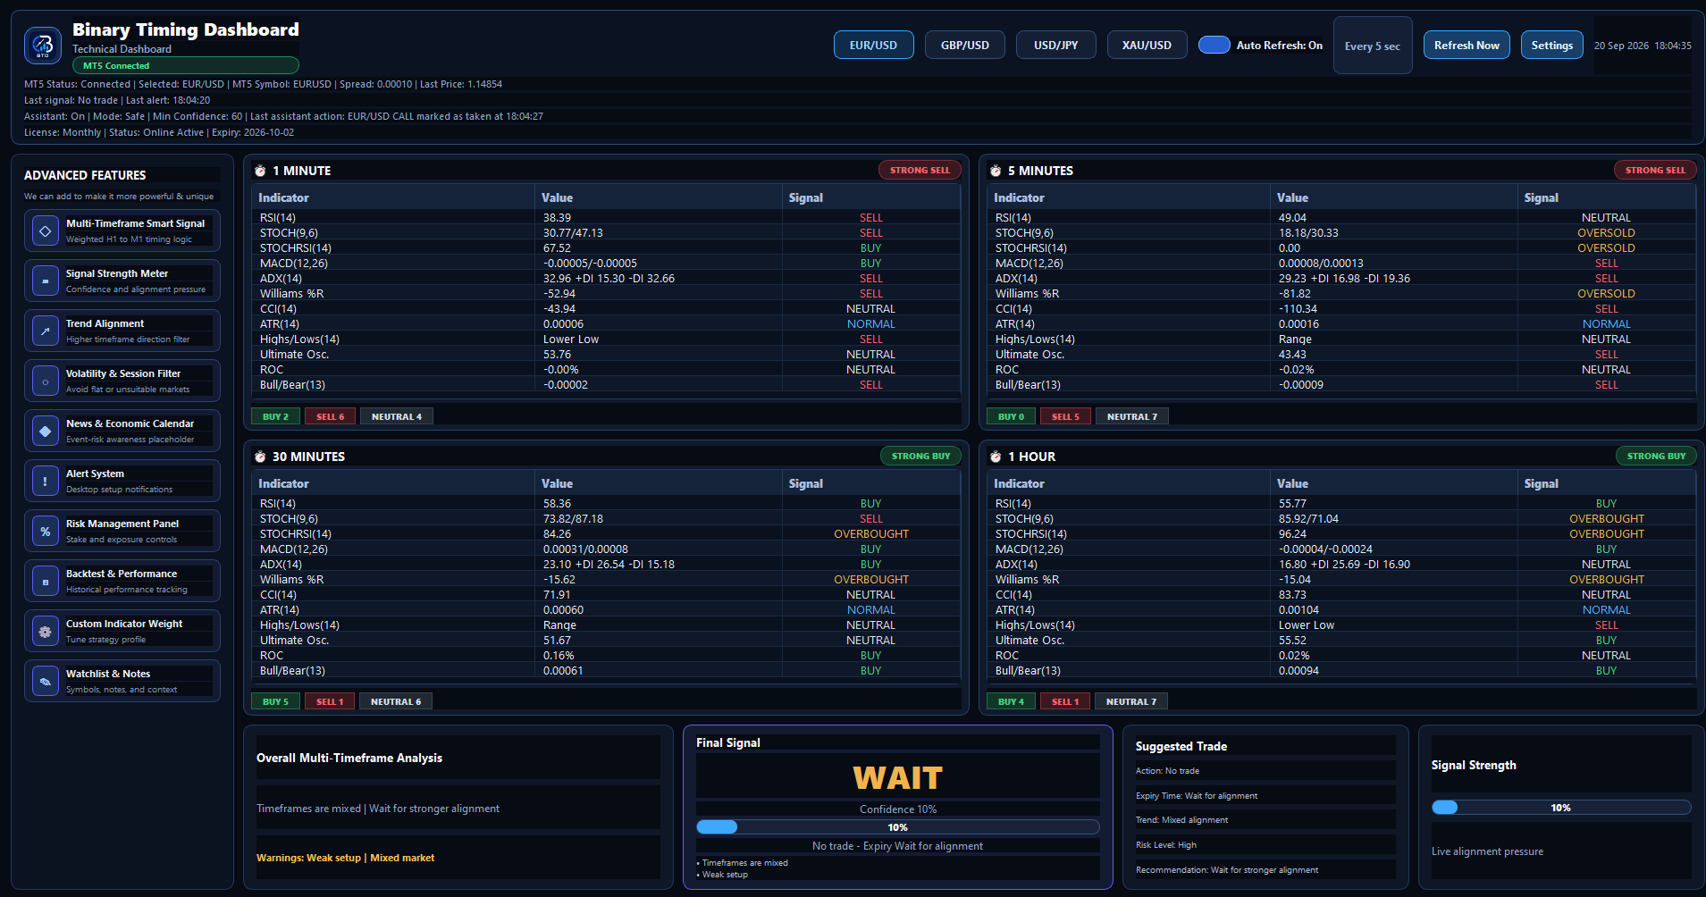
Task: Click the SELL 6 count in 1 MINUTE panel
Action: [331, 416]
